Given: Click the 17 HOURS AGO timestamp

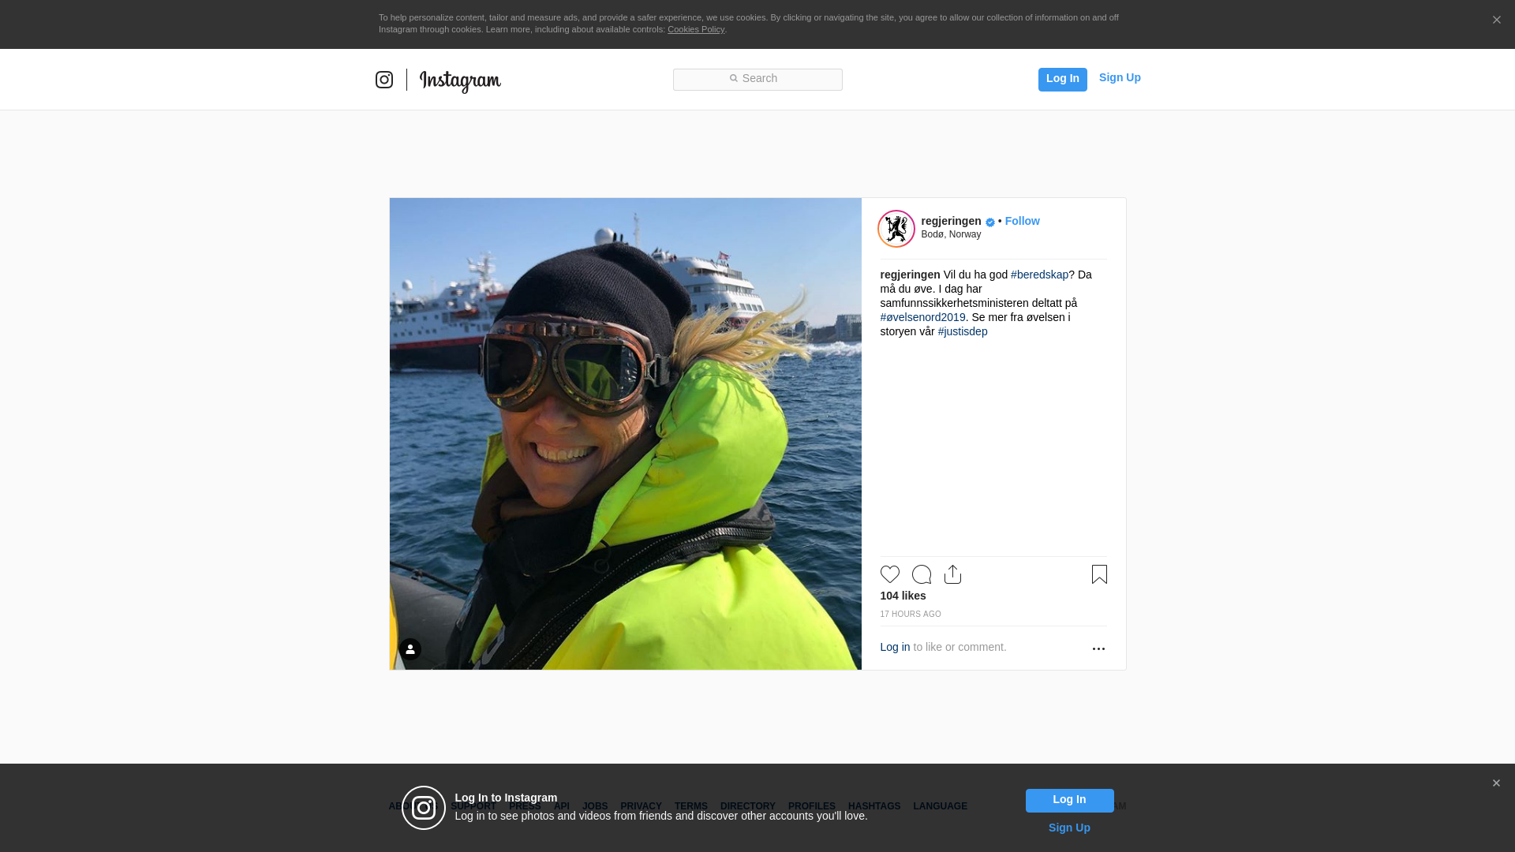Looking at the screenshot, I should coord(911,615).
